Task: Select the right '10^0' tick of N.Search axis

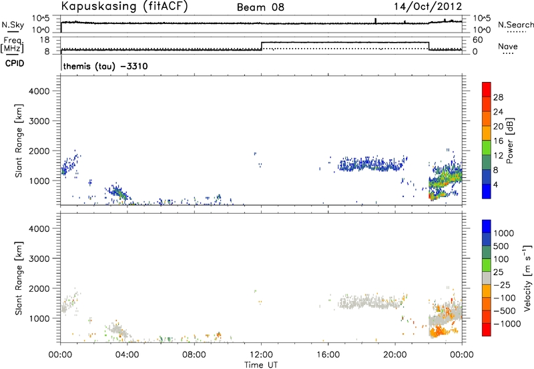Action: click(481, 30)
